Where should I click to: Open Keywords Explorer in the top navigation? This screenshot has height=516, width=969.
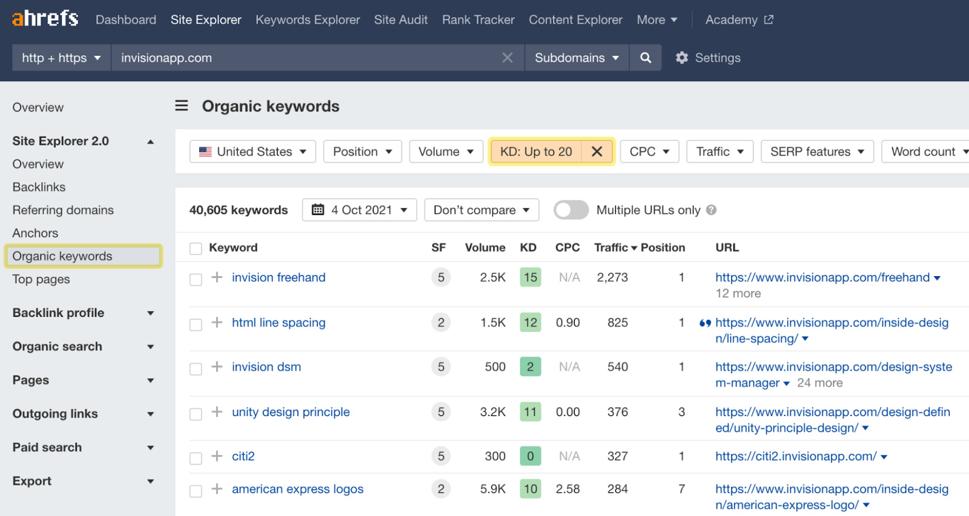click(308, 19)
